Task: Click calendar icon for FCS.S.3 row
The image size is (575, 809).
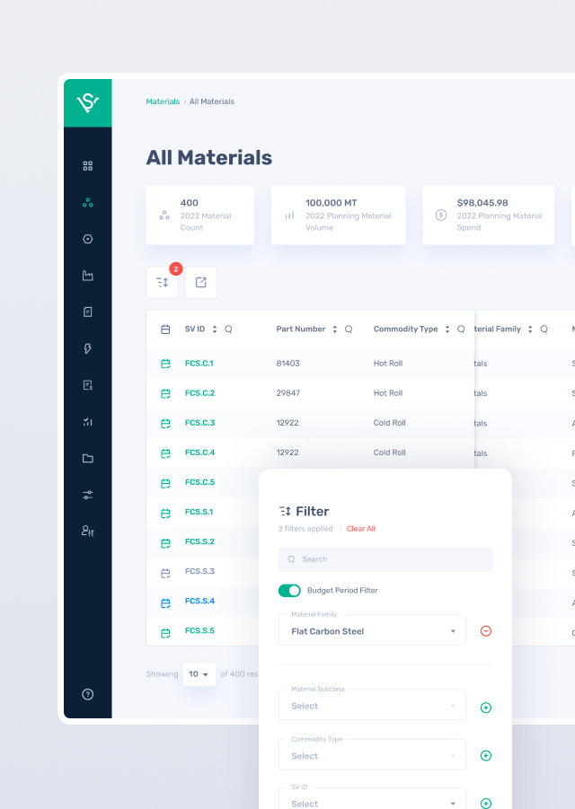Action: tap(165, 573)
